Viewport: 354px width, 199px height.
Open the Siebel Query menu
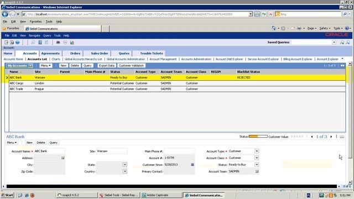[47, 35]
